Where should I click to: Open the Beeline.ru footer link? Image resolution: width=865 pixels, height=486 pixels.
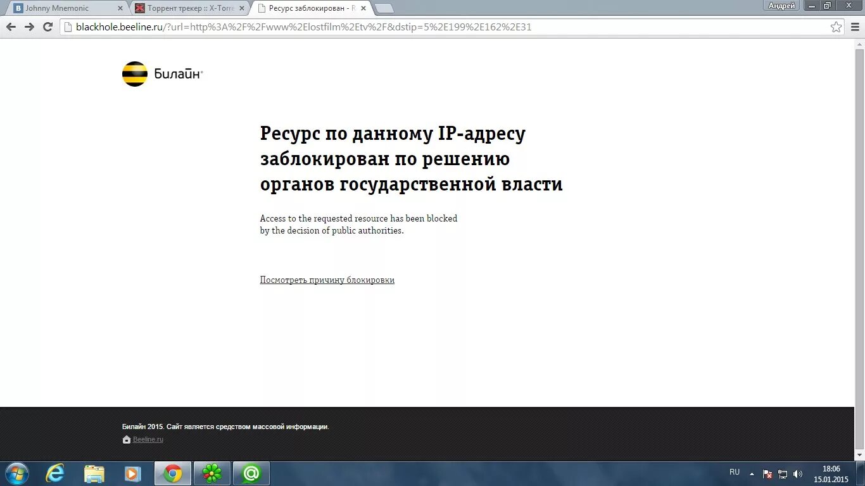(148, 439)
